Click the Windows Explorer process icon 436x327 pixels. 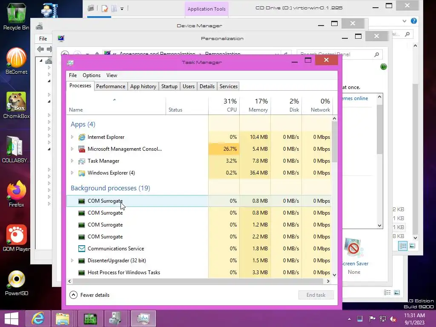tap(81, 173)
